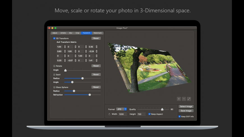Select the Transform tab
This screenshot has width=244, height=137.
pos(86,33)
